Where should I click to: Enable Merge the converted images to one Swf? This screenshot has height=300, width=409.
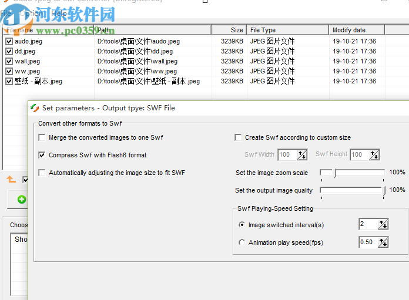42,137
